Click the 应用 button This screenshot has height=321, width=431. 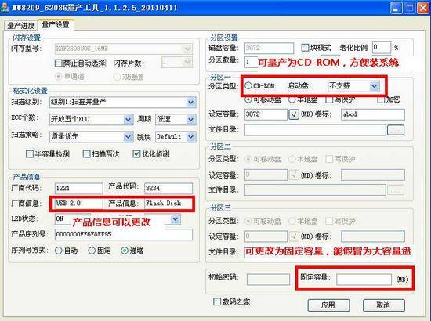coord(328,305)
